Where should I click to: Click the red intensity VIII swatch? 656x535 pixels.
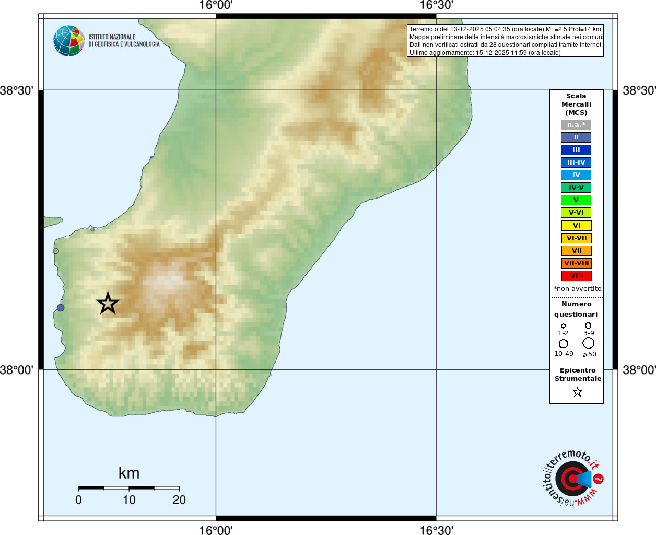tap(577, 276)
